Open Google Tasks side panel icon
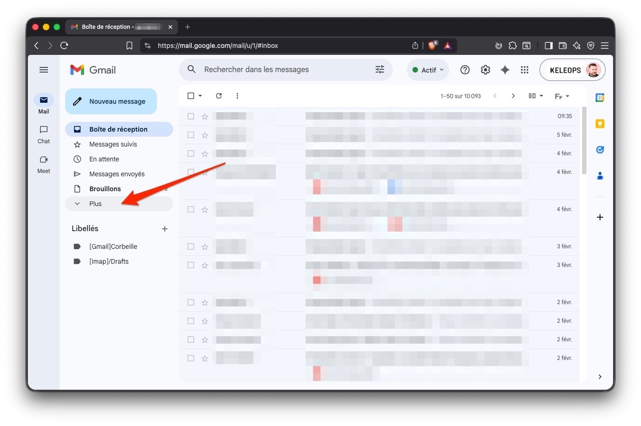641x426 pixels. point(600,150)
